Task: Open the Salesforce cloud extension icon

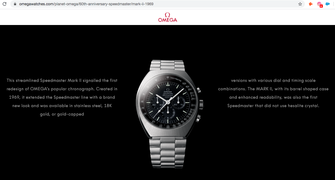Action: coord(328,4)
